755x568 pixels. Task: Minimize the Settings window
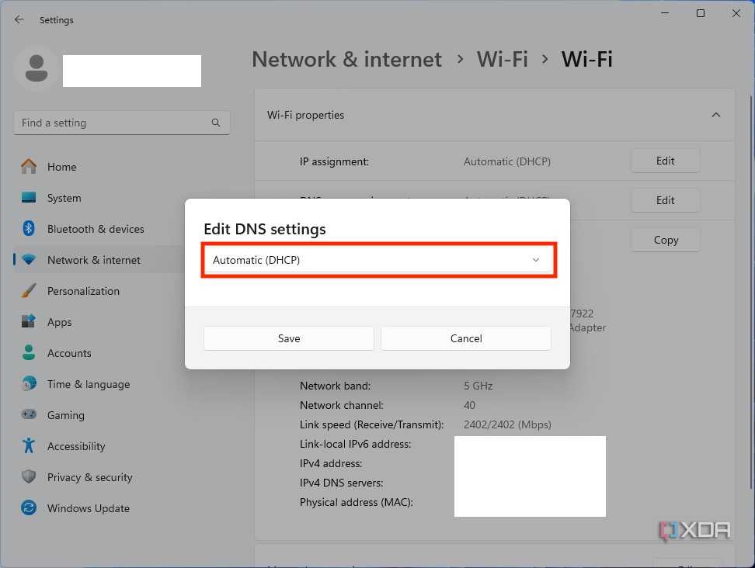point(665,13)
